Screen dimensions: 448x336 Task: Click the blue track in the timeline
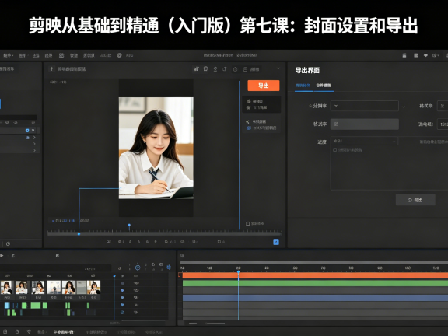click(315, 298)
